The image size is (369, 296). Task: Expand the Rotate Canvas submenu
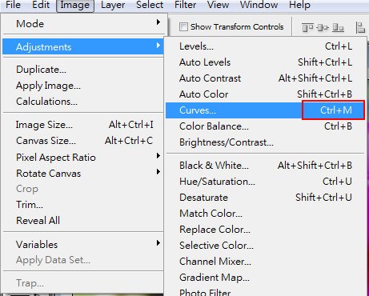[84, 174]
